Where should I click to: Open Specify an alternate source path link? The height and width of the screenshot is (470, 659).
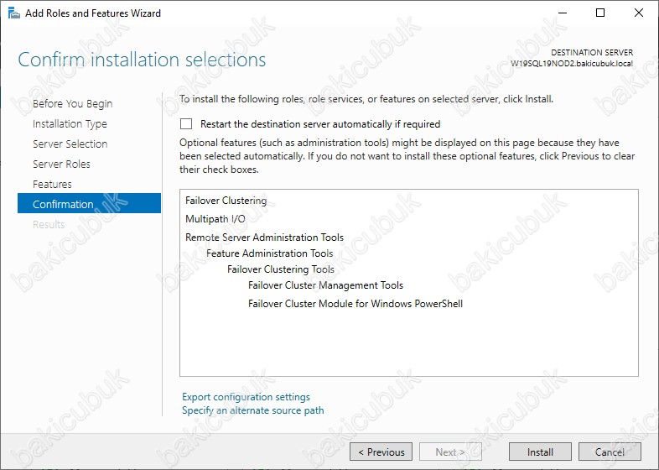pyautogui.click(x=252, y=410)
